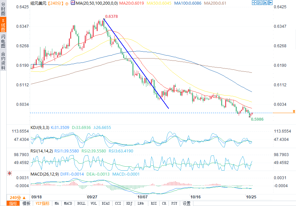Click the MA20:0.6019 legend value
Screen dimensions: 296x206
pos(131,3)
